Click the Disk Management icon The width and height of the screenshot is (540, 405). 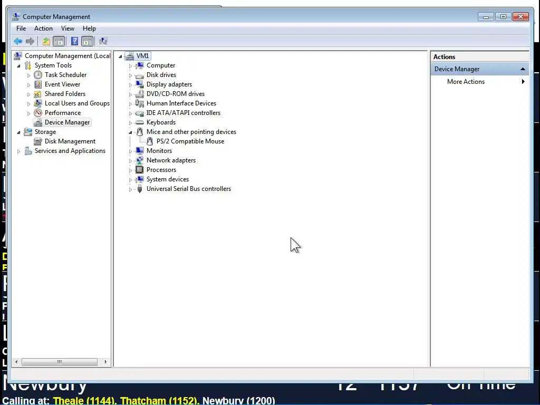point(38,141)
